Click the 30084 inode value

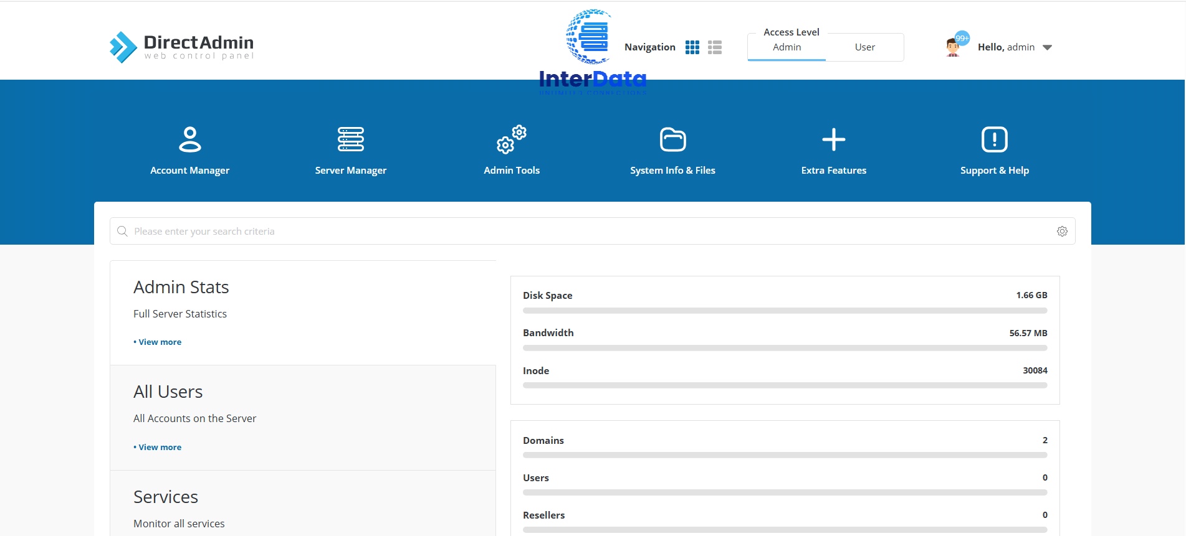pyautogui.click(x=1035, y=370)
